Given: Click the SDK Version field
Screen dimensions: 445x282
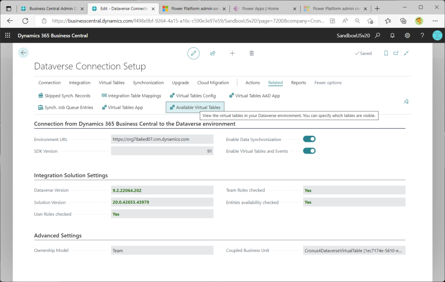Looking at the screenshot, I should pyautogui.click(x=162, y=151).
